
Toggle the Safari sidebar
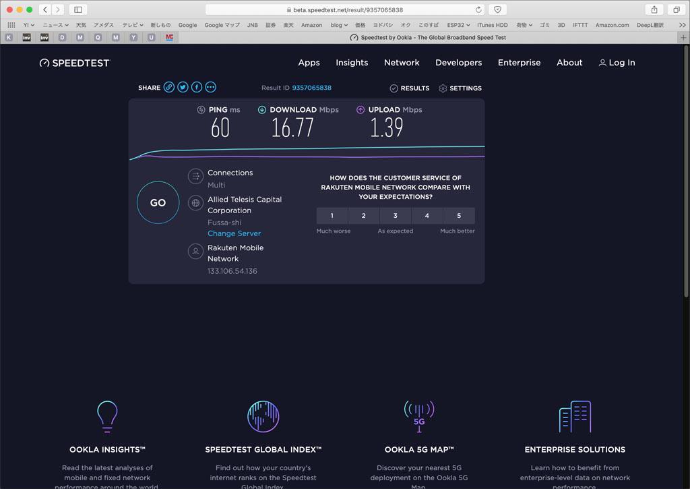click(x=78, y=9)
